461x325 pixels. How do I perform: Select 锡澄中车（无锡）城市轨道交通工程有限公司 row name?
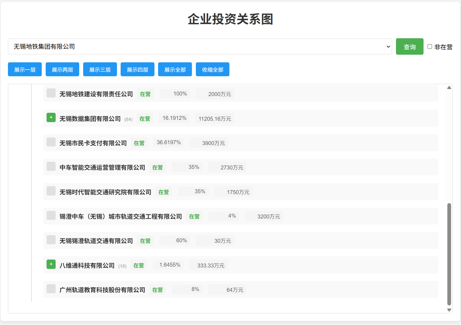coord(121,216)
